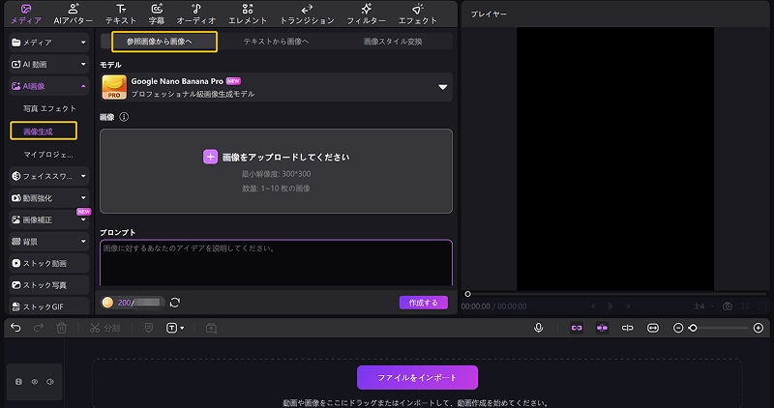Click the microphone voiceover icon
The image size is (774, 408).
tap(539, 328)
